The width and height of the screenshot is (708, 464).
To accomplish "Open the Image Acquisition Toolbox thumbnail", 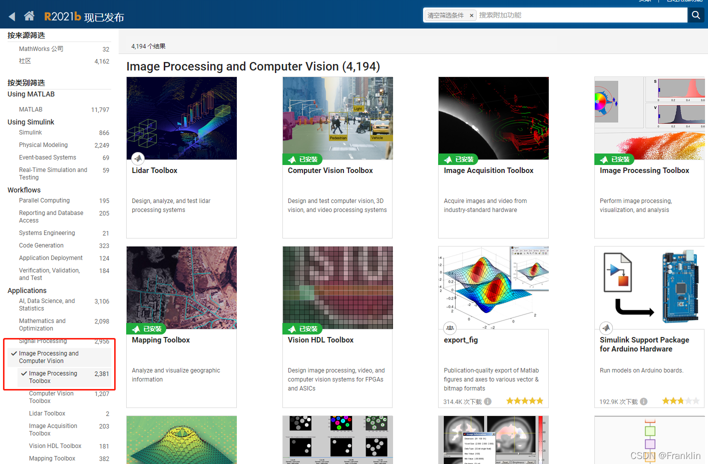I will 494,118.
